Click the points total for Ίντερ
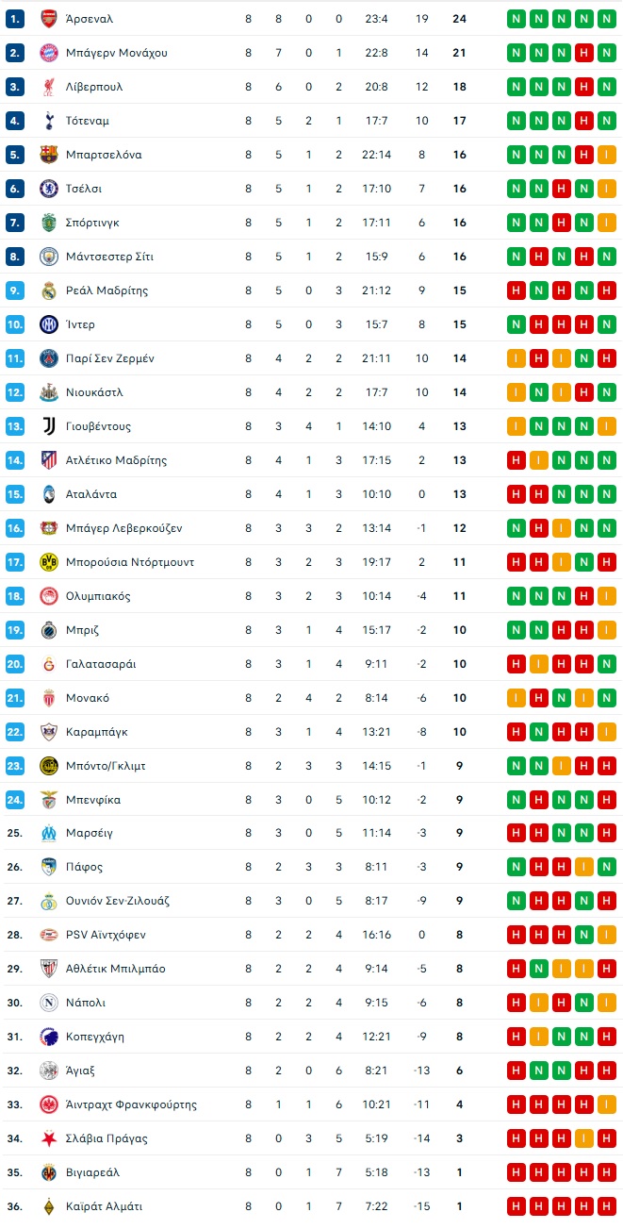Image resolution: width=623 pixels, height=1229 pixels. (x=459, y=324)
